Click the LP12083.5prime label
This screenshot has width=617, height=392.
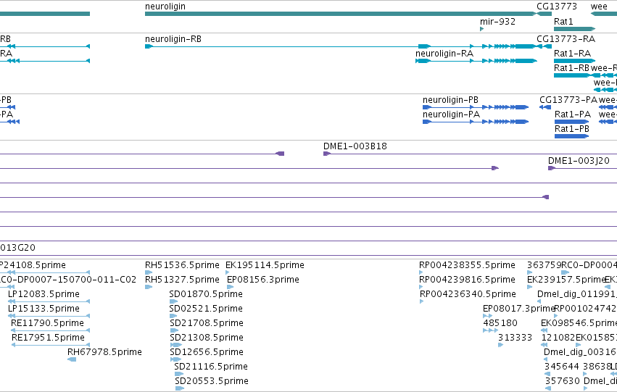click(44, 294)
